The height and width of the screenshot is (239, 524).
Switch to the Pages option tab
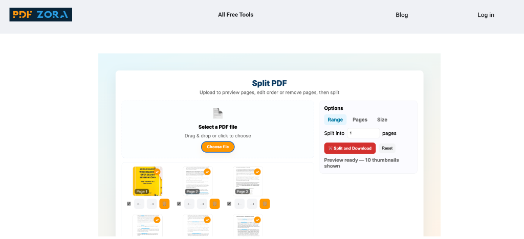click(360, 119)
